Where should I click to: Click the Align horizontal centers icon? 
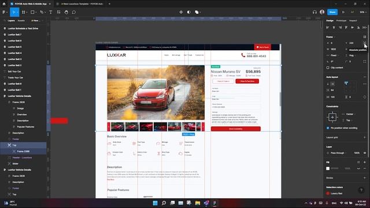pyautogui.click(x=334, y=28)
